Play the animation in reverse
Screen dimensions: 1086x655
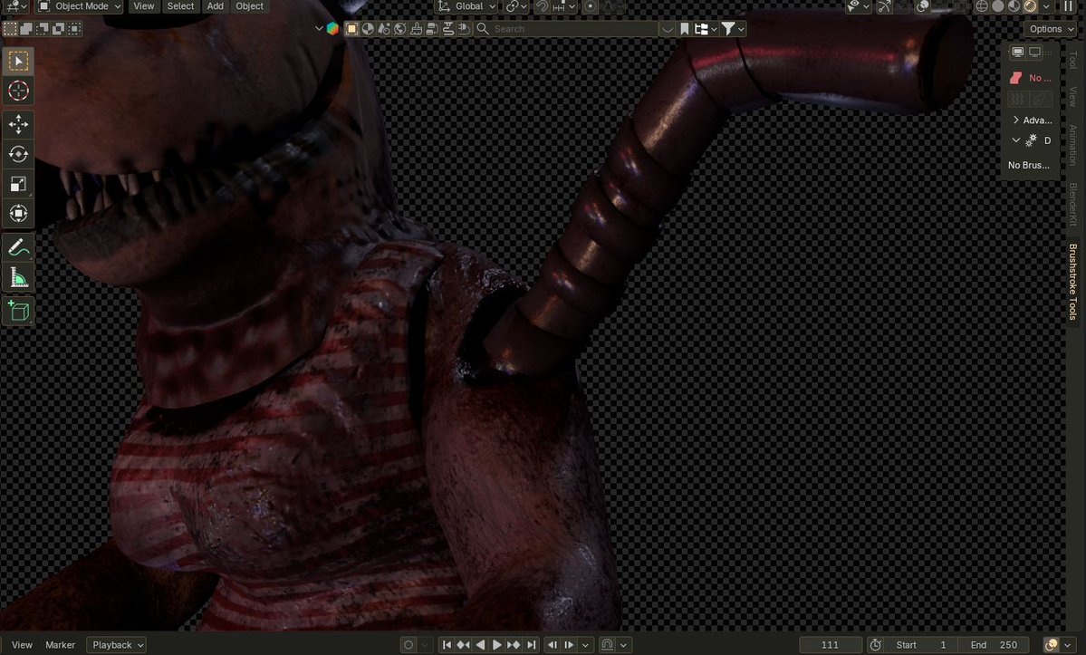click(x=480, y=645)
